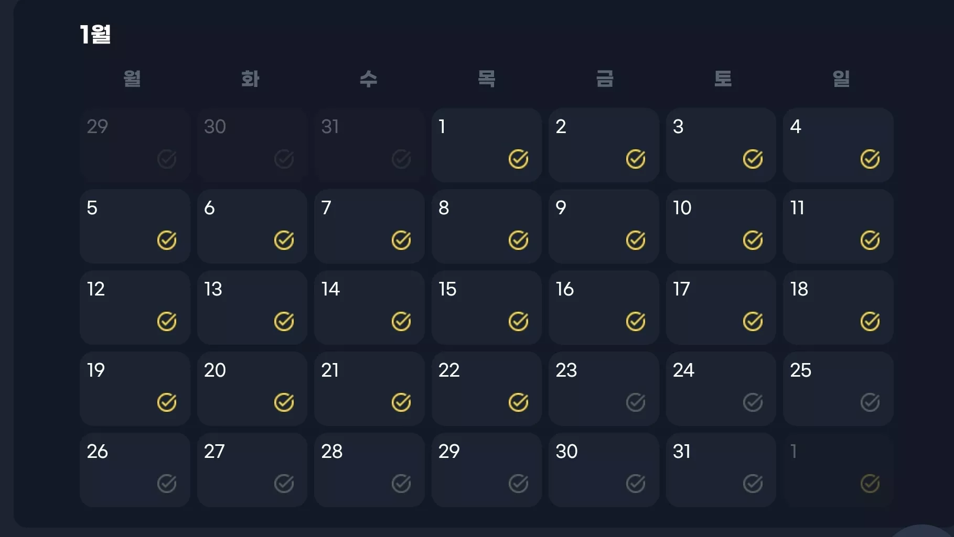
Task: Click the gold check icon on day 22
Action: (518, 402)
